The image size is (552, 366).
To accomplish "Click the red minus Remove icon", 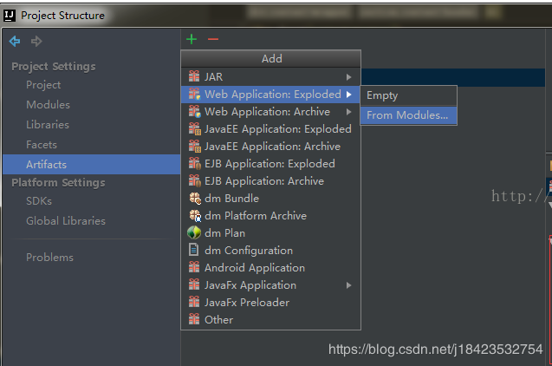I will click(x=213, y=39).
